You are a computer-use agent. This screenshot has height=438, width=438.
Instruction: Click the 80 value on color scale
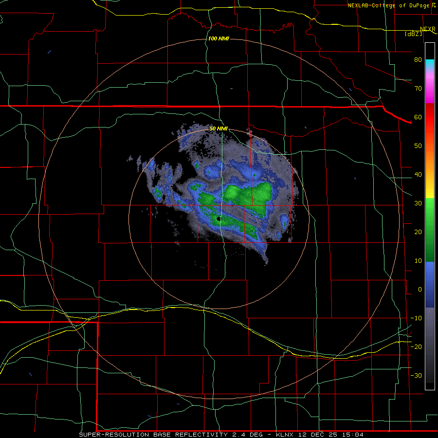tap(418, 60)
